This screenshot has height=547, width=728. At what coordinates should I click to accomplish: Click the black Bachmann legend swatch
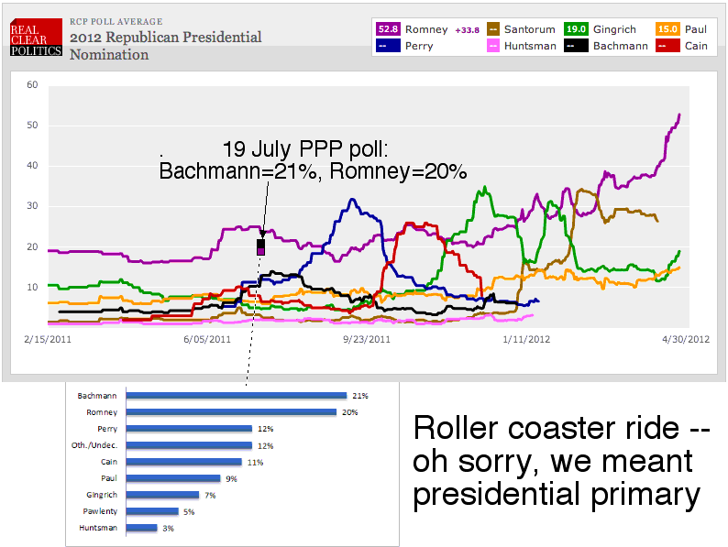[x=577, y=46]
